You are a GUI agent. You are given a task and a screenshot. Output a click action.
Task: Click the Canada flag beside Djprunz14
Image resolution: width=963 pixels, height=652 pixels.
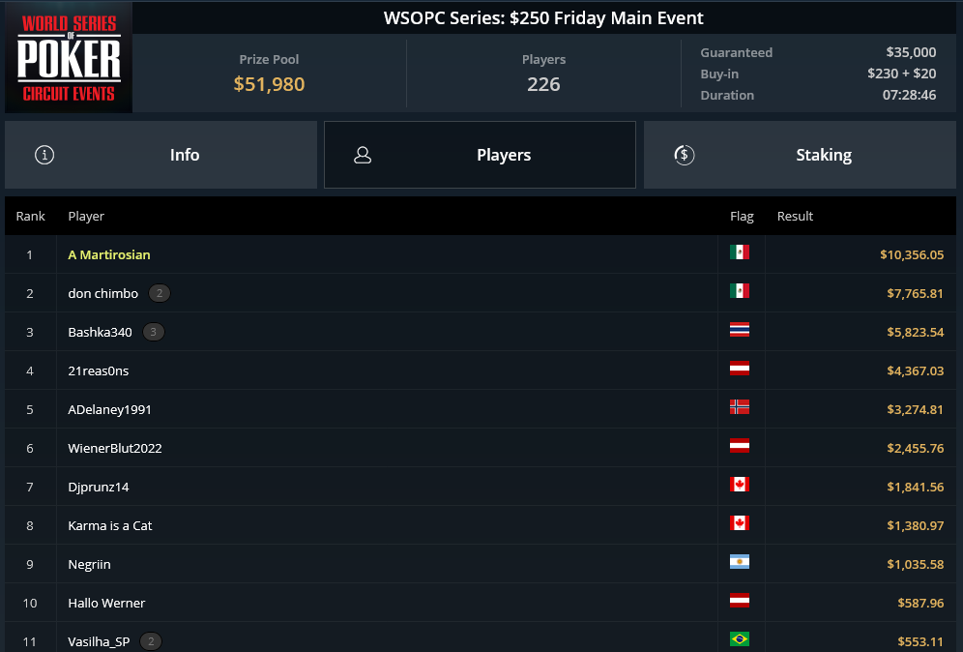pos(740,485)
